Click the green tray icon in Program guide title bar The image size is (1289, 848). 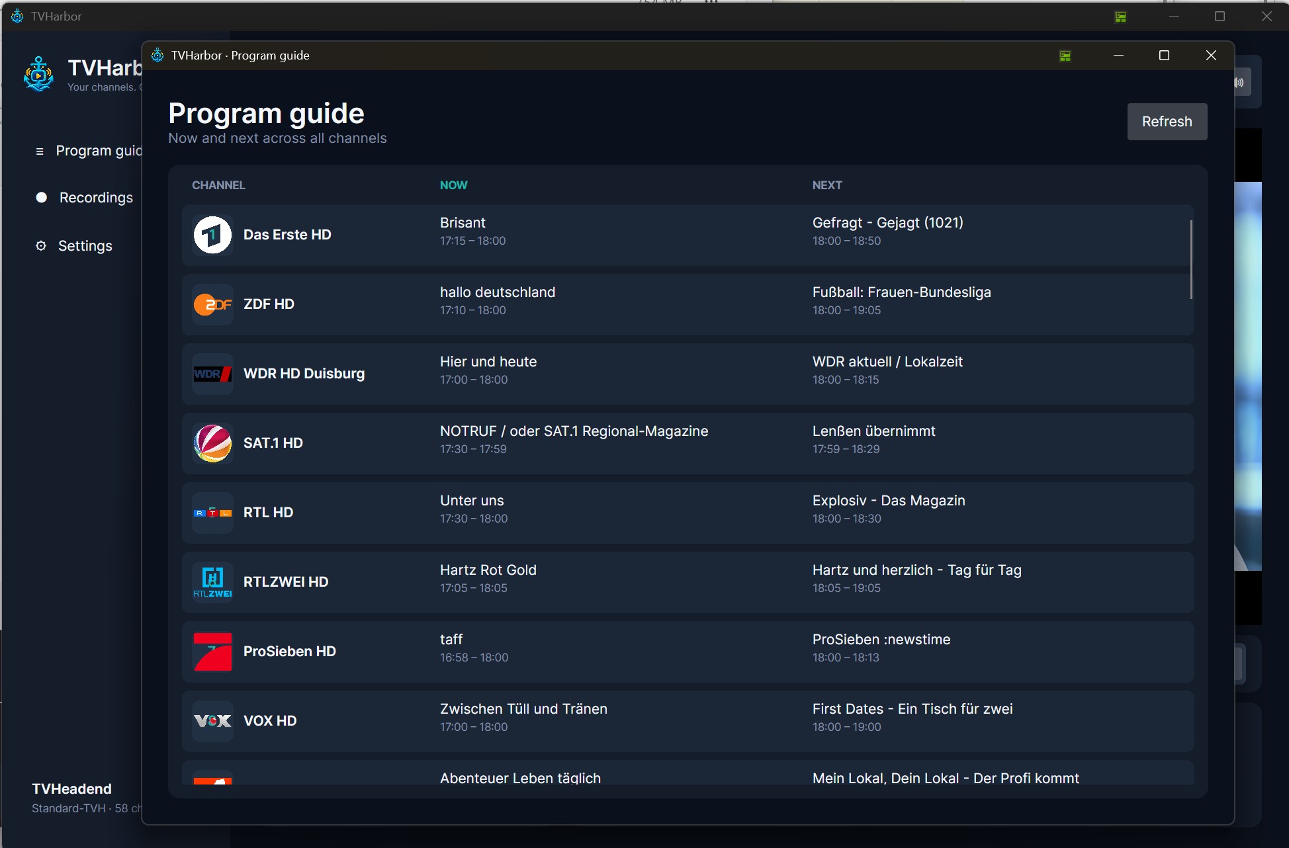click(x=1065, y=56)
